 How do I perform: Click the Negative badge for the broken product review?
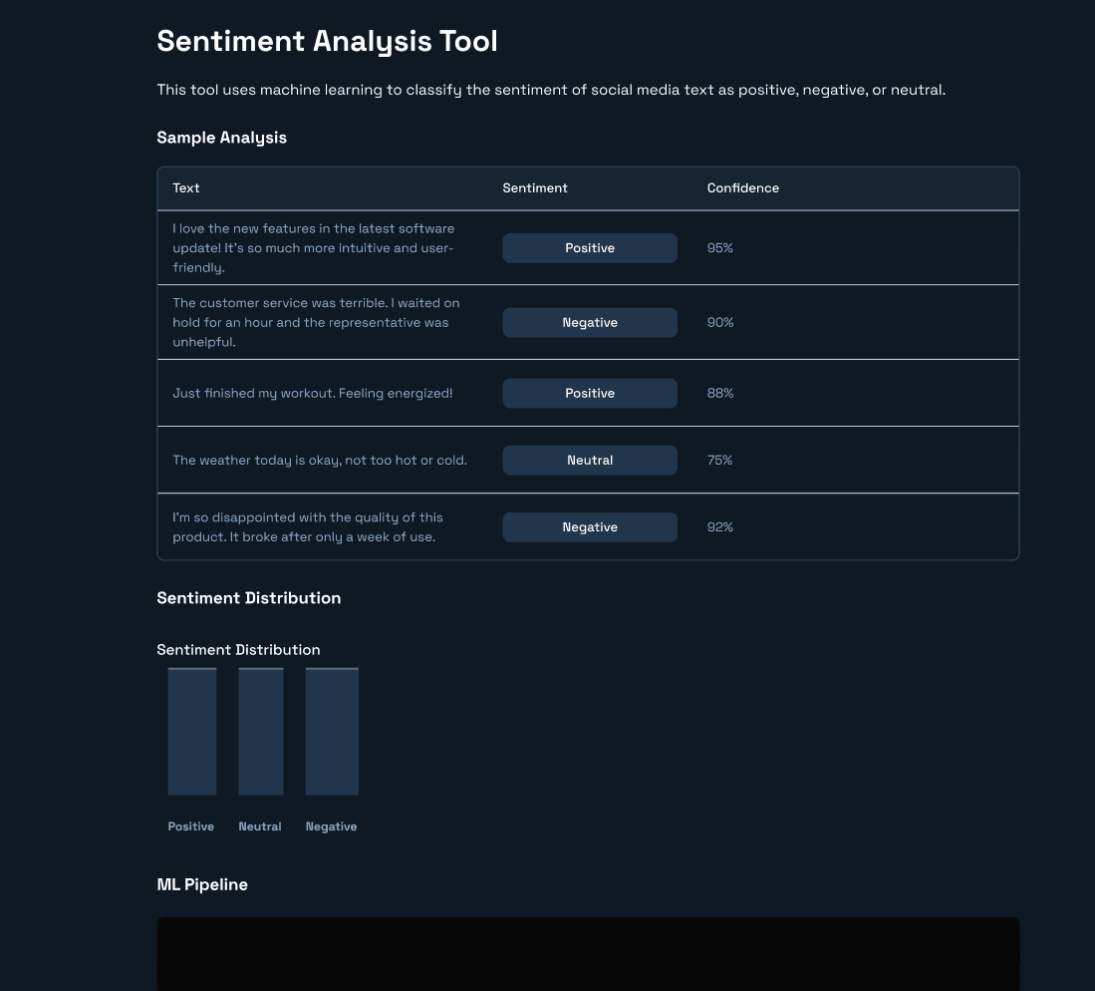click(590, 526)
